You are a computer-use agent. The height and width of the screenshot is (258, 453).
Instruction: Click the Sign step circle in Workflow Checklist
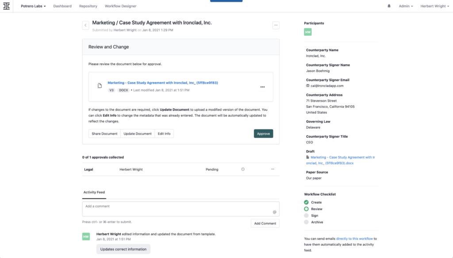(x=307, y=215)
